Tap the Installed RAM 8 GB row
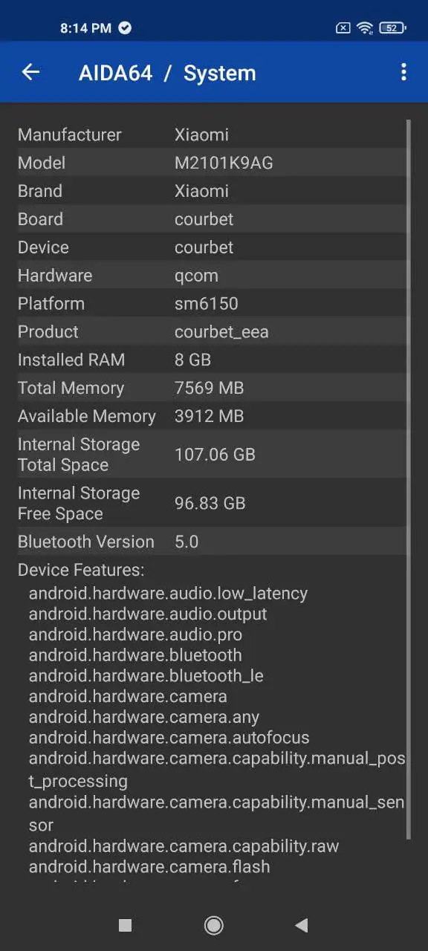The image size is (428, 951). point(211,360)
